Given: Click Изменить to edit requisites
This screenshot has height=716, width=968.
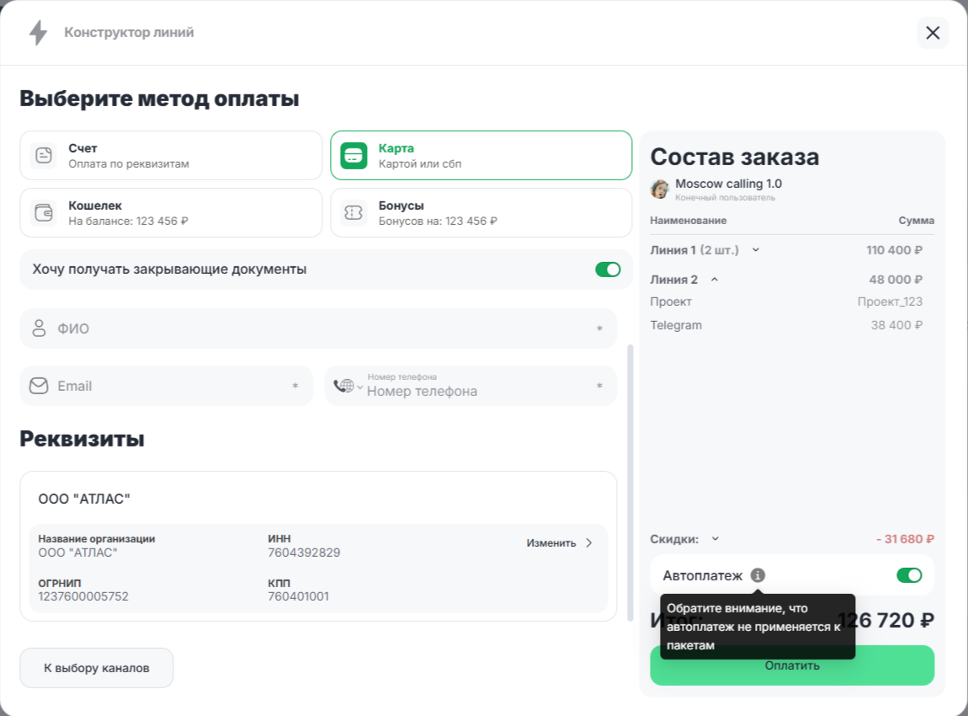Looking at the screenshot, I should 560,543.
